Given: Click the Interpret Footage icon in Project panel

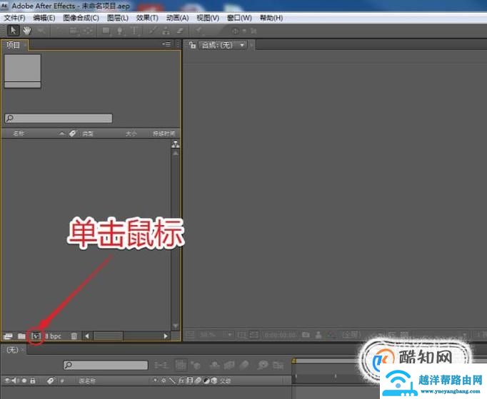Looking at the screenshot, I should [8, 336].
